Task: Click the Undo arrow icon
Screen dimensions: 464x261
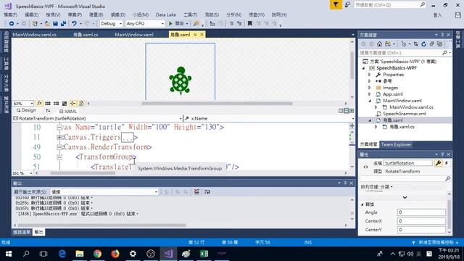Action: click(x=74, y=23)
